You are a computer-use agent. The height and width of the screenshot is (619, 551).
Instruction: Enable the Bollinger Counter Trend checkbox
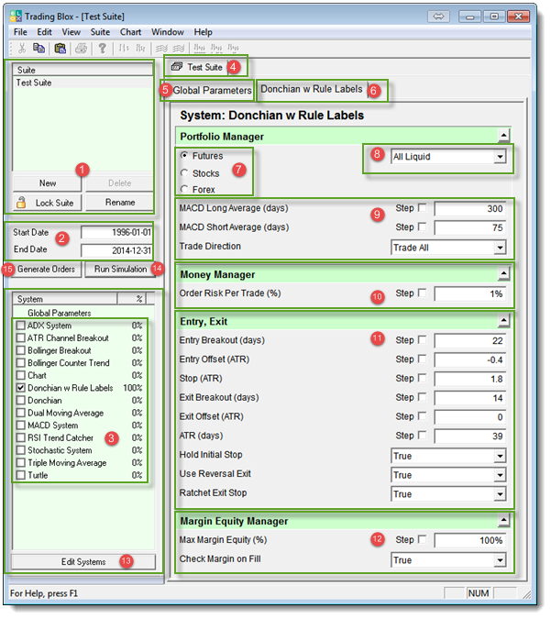20,363
